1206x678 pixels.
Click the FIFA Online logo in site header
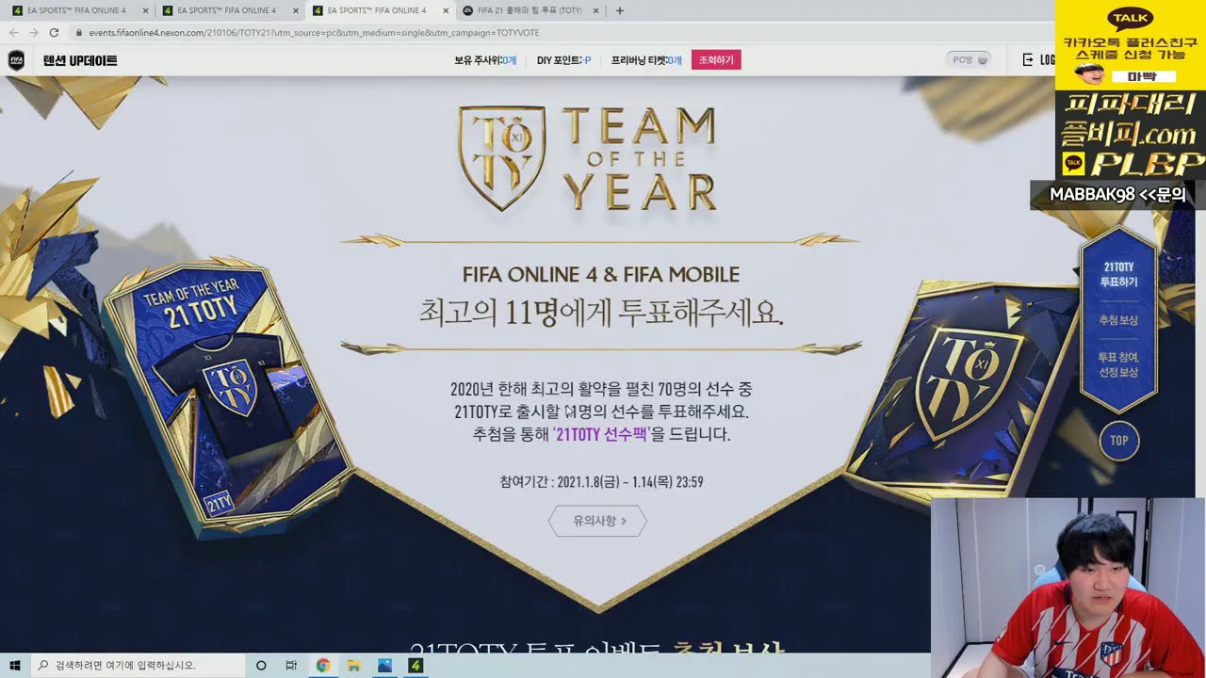coord(17,60)
